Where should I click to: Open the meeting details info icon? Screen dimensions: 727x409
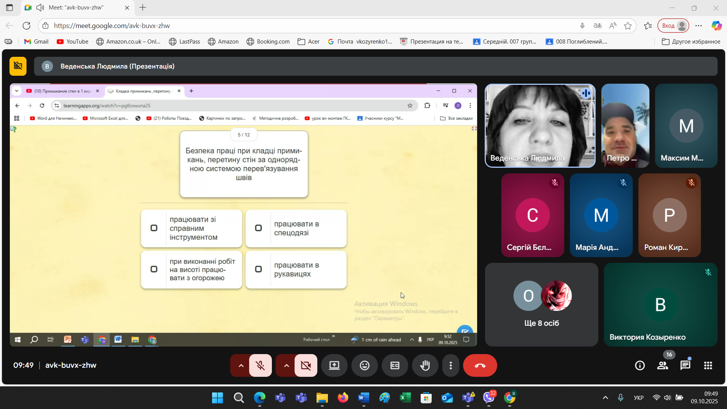click(x=640, y=365)
